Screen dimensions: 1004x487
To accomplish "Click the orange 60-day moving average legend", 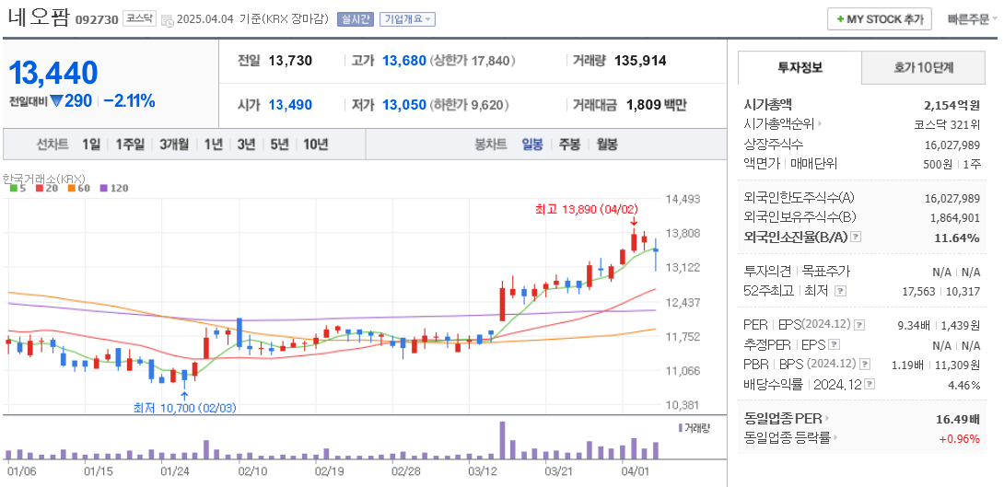I will 78,188.
